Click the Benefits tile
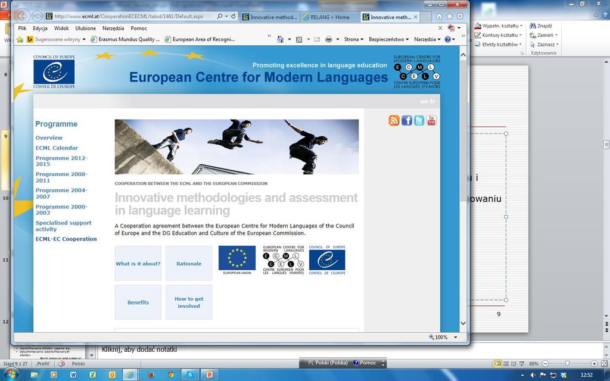Image resolution: width=610 pixels, height=381 pixels. [x=138, y=302]
